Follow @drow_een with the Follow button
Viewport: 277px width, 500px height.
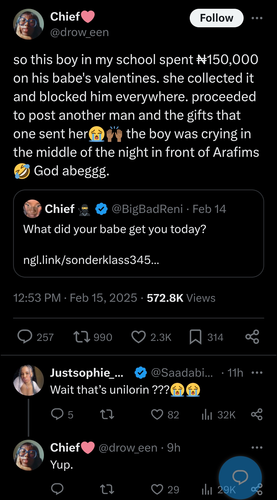point(216,18)
